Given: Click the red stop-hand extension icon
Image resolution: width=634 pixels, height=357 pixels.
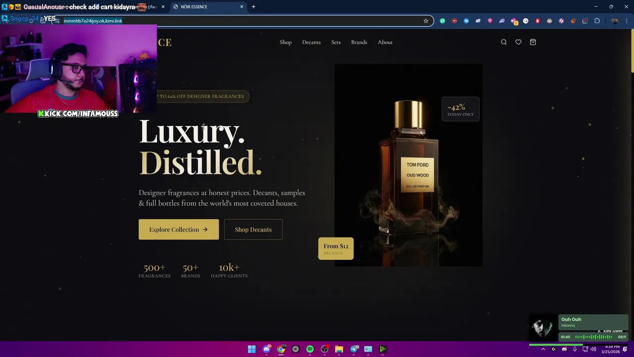Looking at the screenshot, I should (537, 21).
